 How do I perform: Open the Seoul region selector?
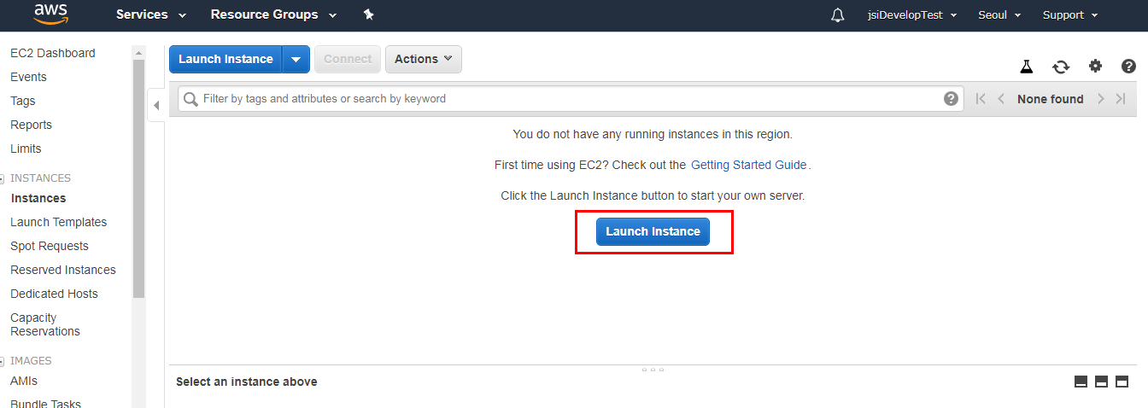pos(999,15)
